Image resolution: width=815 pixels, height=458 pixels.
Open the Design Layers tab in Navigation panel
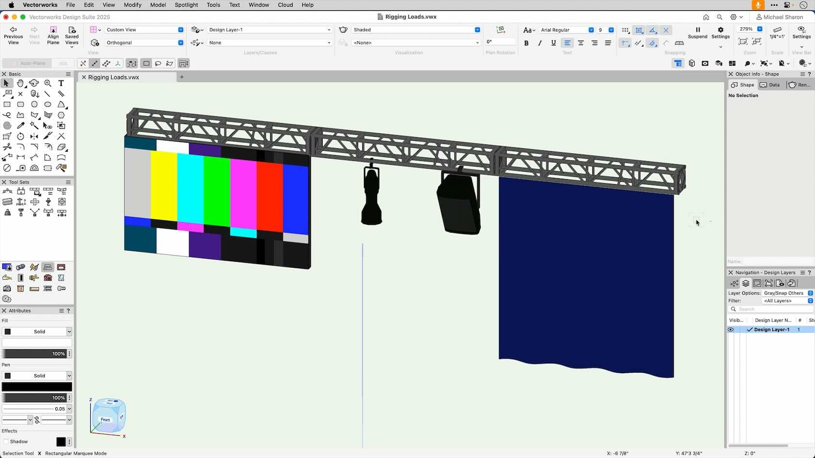pyautogui.click(x=746, y=284)
